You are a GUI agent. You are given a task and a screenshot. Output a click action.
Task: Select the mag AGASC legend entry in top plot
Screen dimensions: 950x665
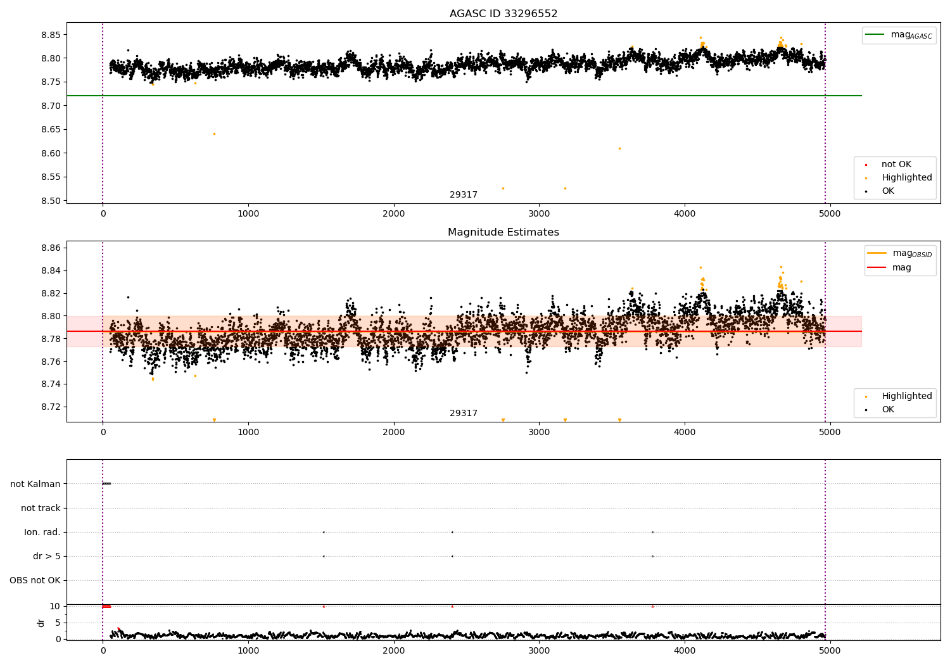pyautogui.click(x=899, y=35)
